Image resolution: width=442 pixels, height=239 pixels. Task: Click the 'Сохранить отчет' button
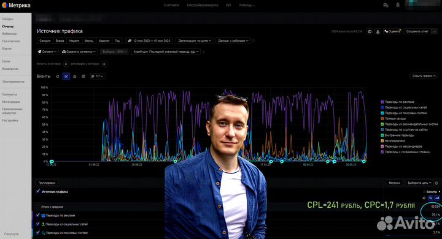pyautogui.click(x=418, y=31)
